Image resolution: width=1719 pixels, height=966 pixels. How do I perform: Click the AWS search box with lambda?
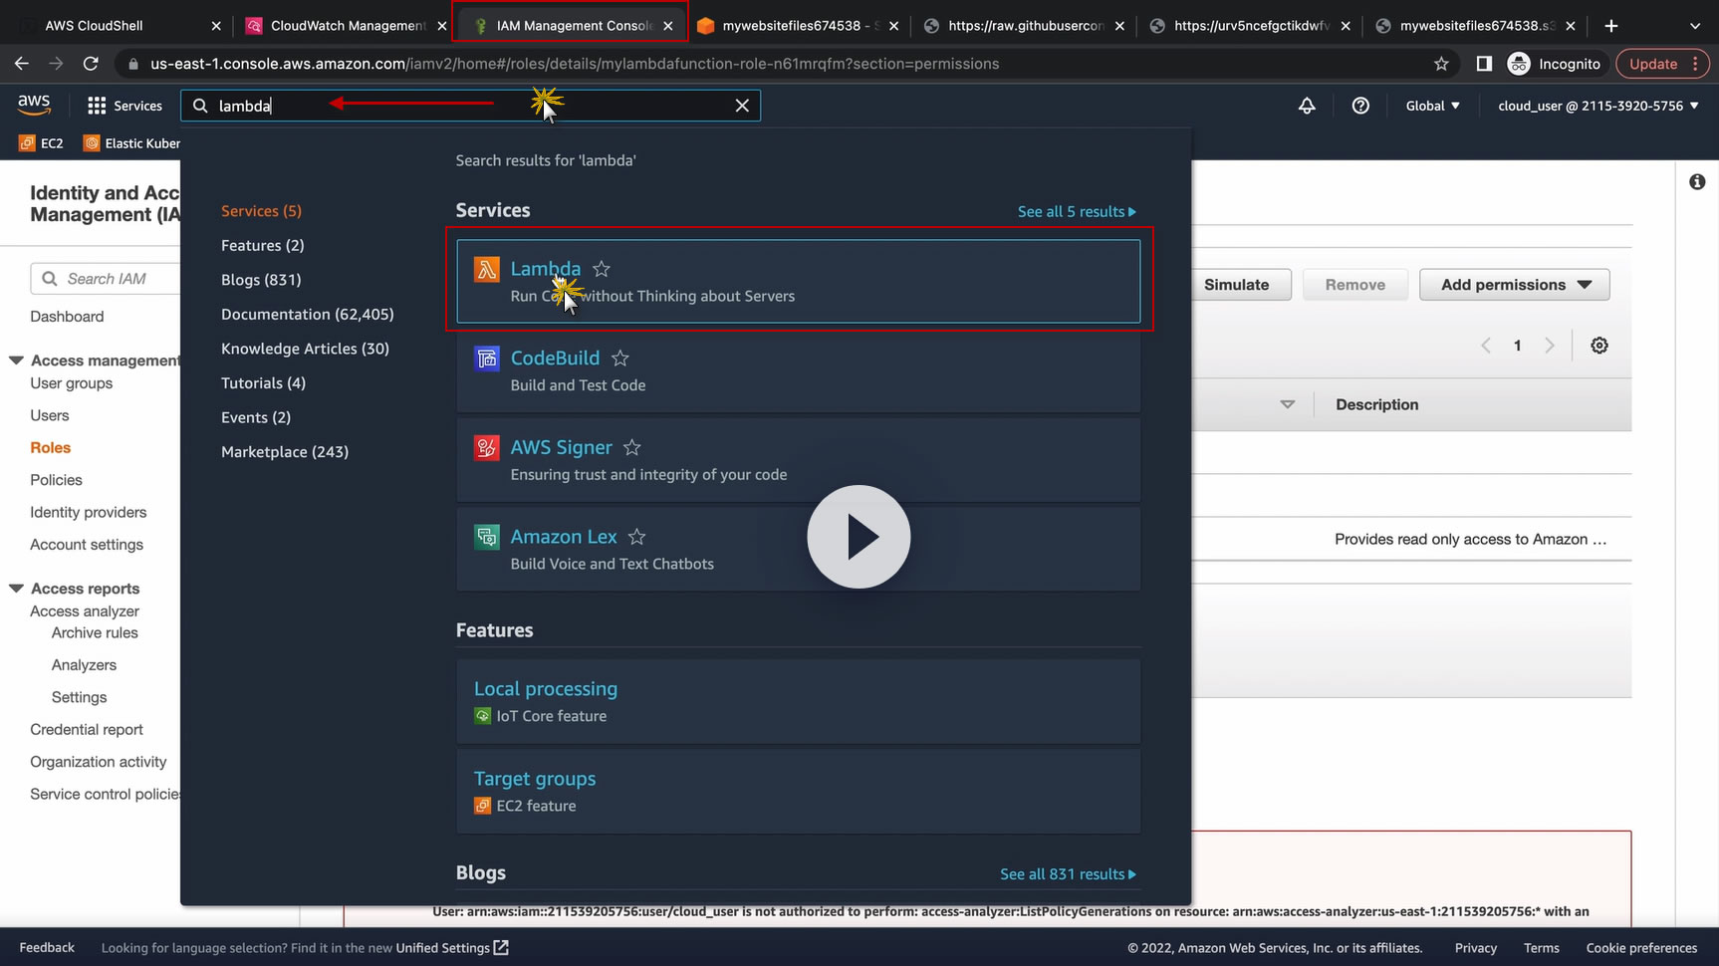470,106
